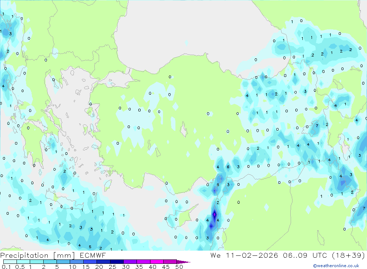Click the above-50 legend arrow tip
Image resolution: width=367 pixels, height=269 pixels.
[183, 262]
